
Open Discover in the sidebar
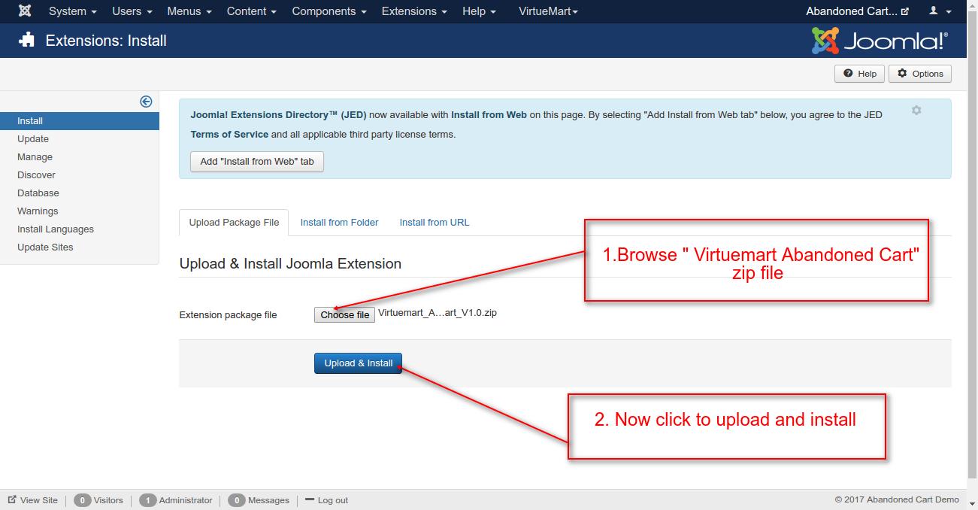[36, 175]
